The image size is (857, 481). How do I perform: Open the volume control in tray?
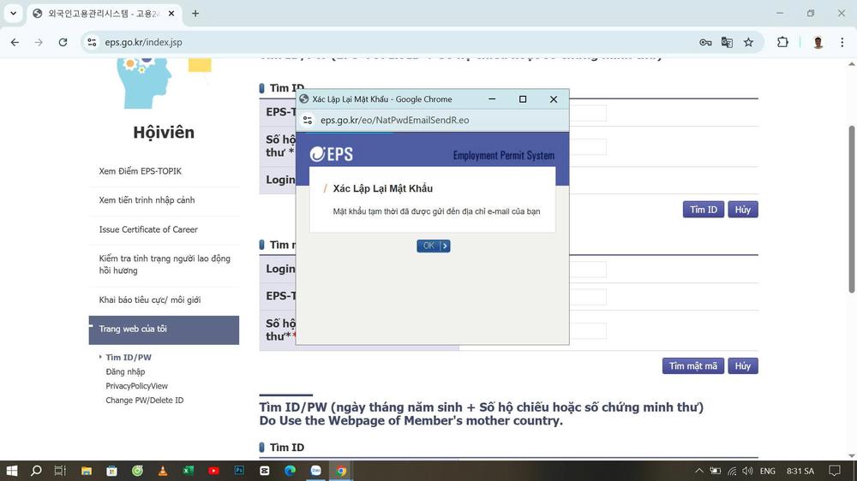[x=747, y=471]
